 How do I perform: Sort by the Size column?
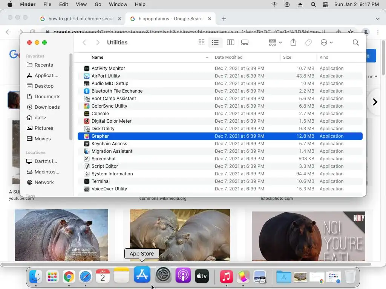click(287, 57)
